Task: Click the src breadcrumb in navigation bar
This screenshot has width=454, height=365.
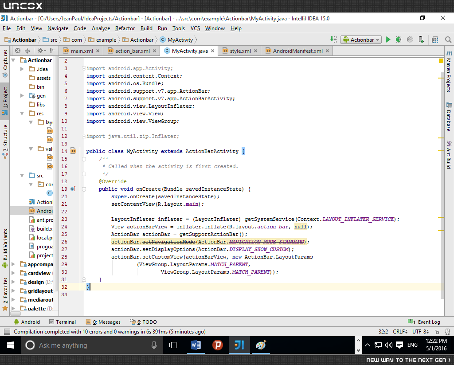Action: pos(50,39)
